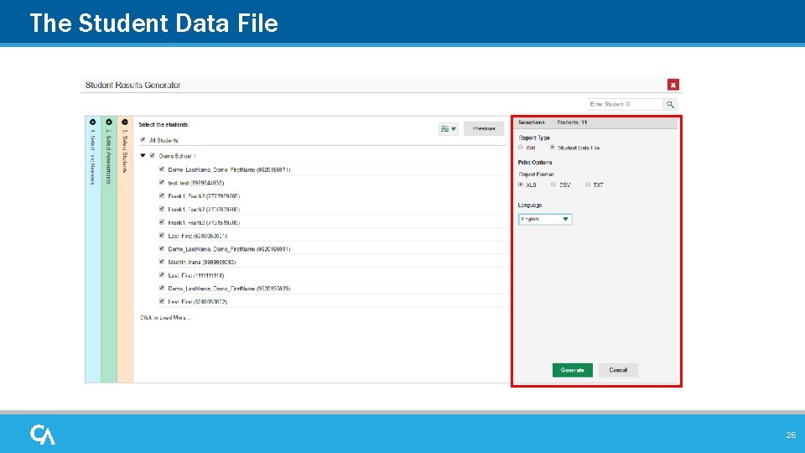Screen dimensions: 805x453
Task: Uncheck Last, First student ID 1111111114
Action: point(162,275)
